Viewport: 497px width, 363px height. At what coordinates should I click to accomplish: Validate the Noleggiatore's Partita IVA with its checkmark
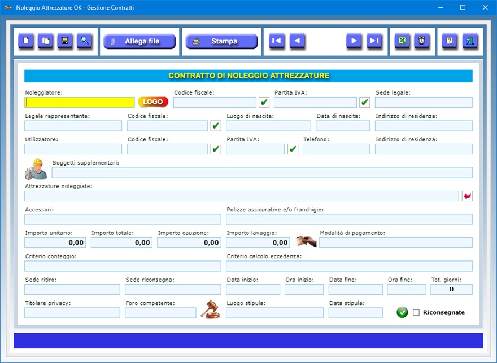pos(364,102)
